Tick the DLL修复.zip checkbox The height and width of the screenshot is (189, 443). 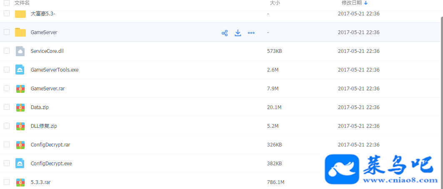[7, 126]
